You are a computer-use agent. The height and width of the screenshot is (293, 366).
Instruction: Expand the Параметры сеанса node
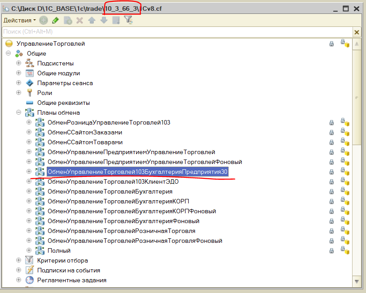(19, 83)
